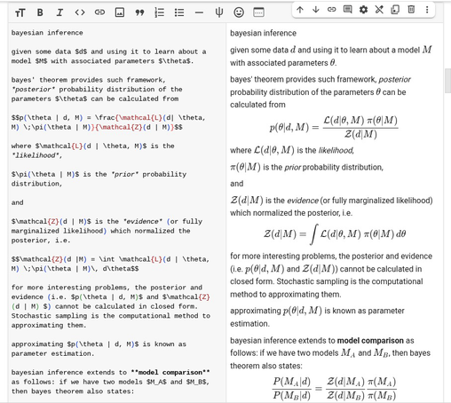Toggle the markdown preview layout icon
The height and width of the screenshot is (403, 451).
tap(258, 12)
